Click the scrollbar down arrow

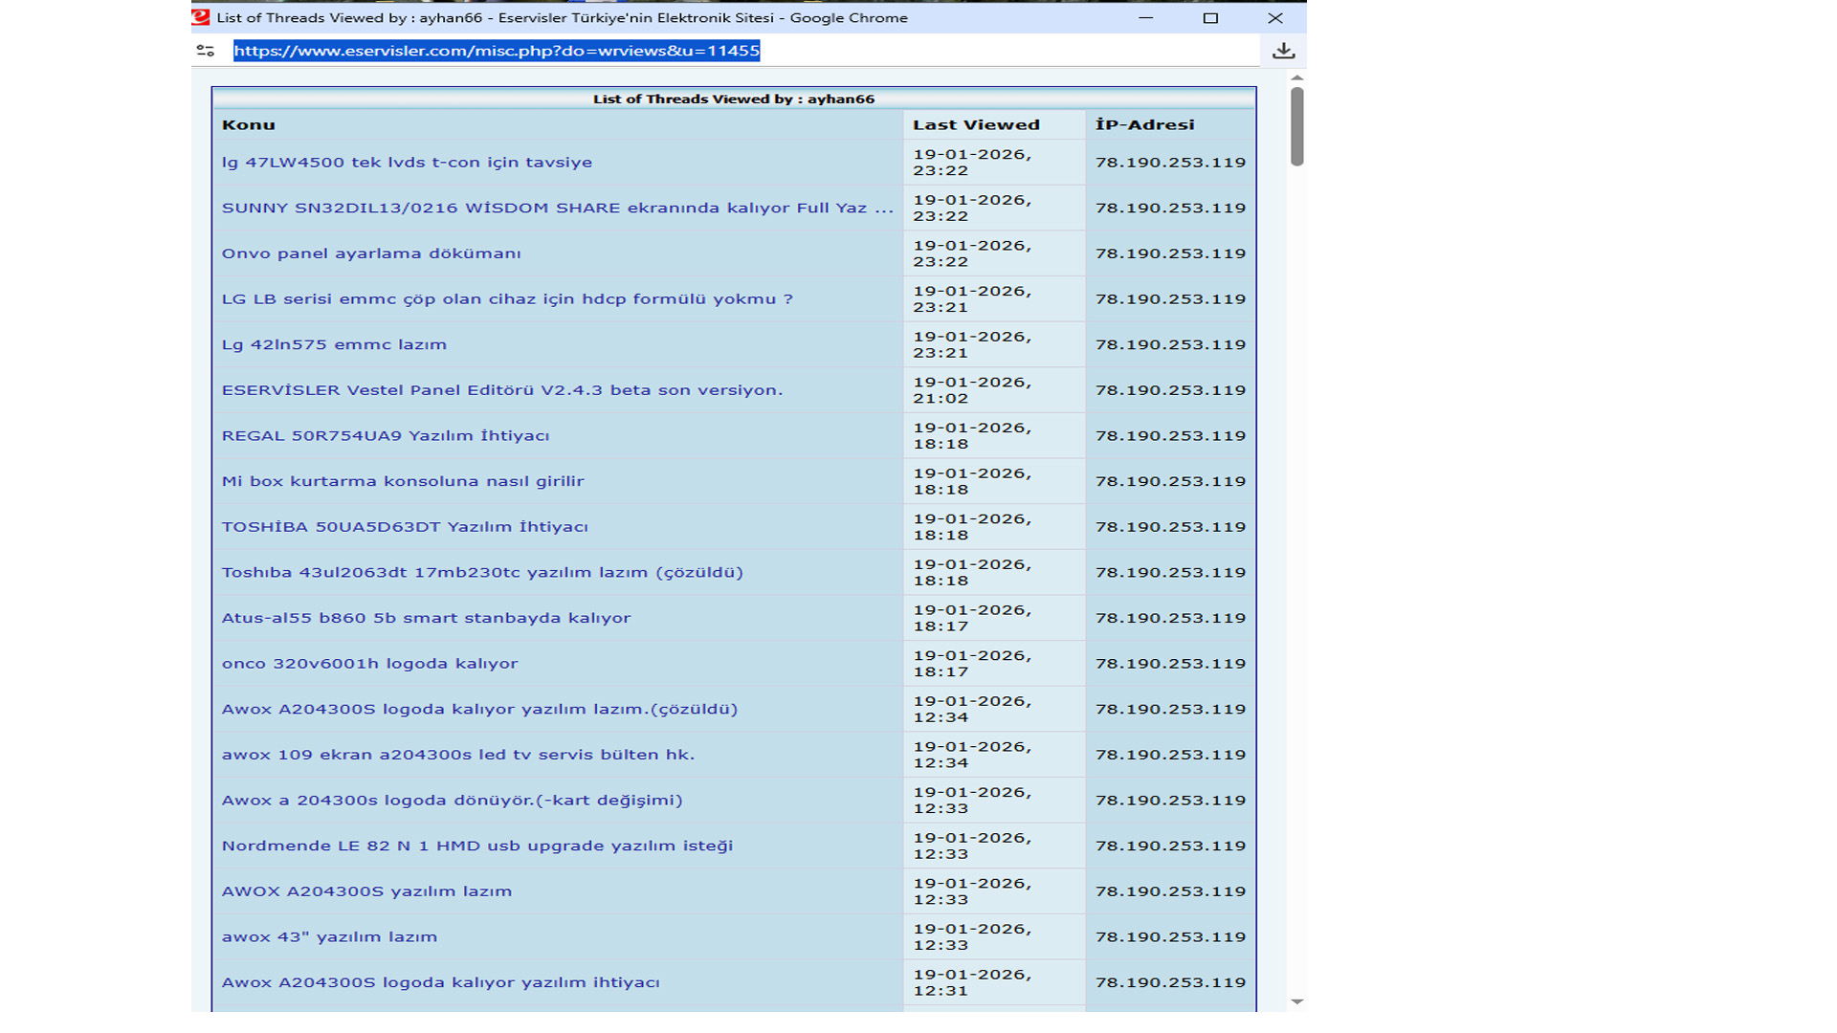click(1296, 1001)
